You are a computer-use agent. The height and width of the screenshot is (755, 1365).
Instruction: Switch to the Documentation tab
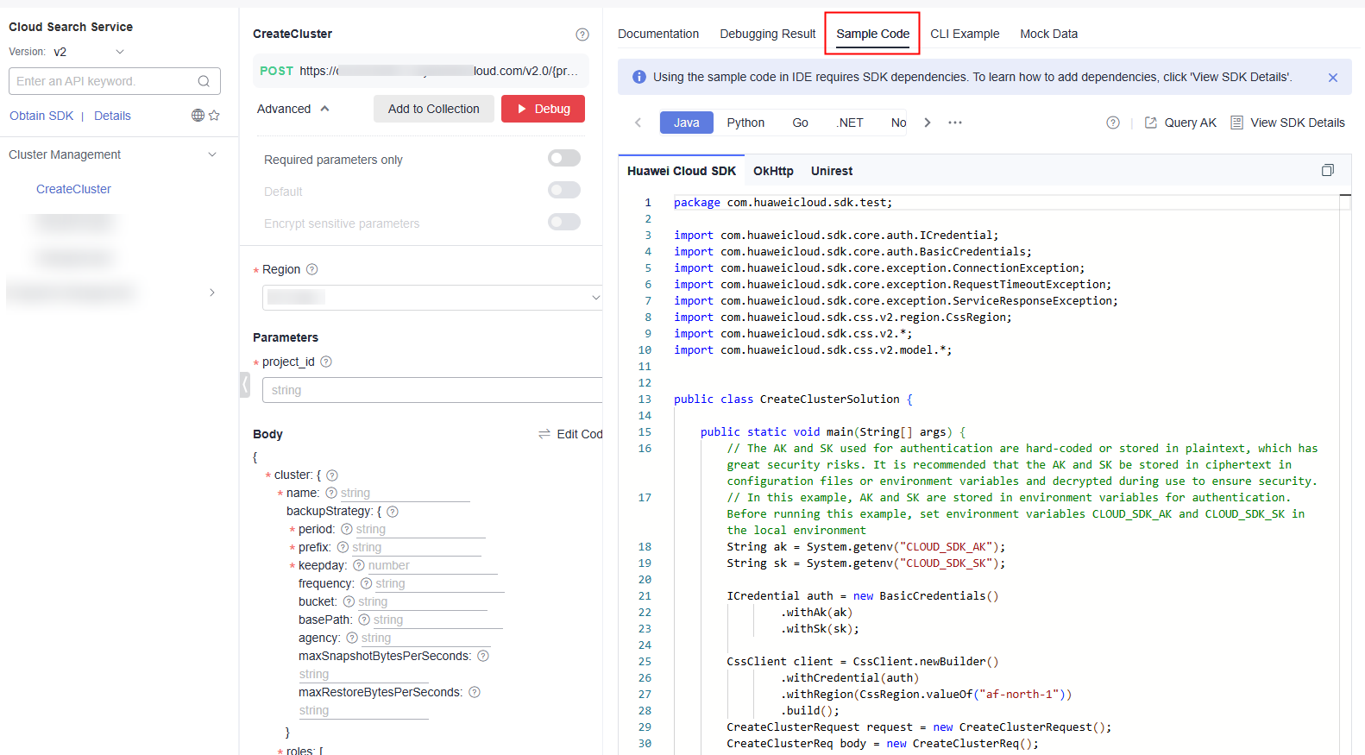coord(658,34)
